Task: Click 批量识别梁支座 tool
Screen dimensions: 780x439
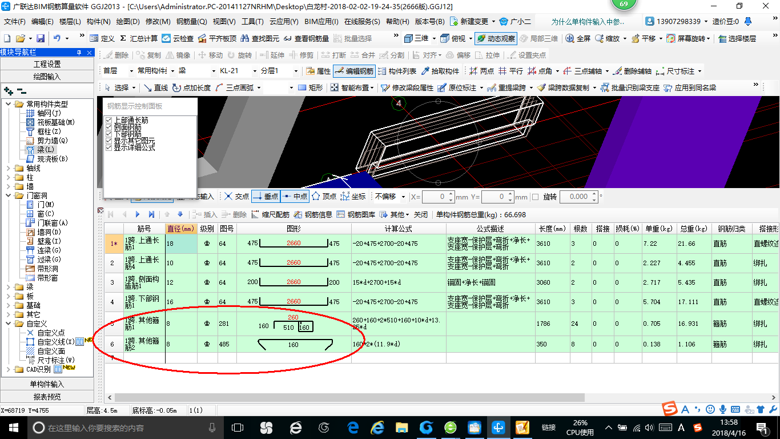Action: pyautogui.click(x=630, y=87)
